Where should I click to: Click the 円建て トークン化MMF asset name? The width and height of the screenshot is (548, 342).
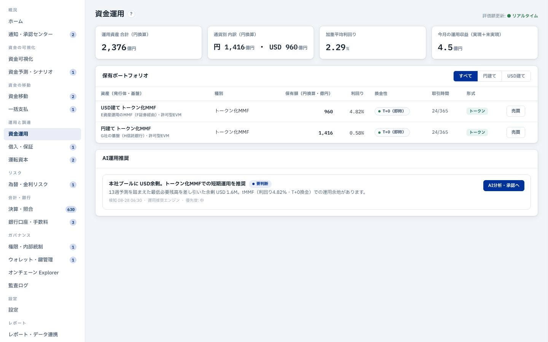[126, 129]
